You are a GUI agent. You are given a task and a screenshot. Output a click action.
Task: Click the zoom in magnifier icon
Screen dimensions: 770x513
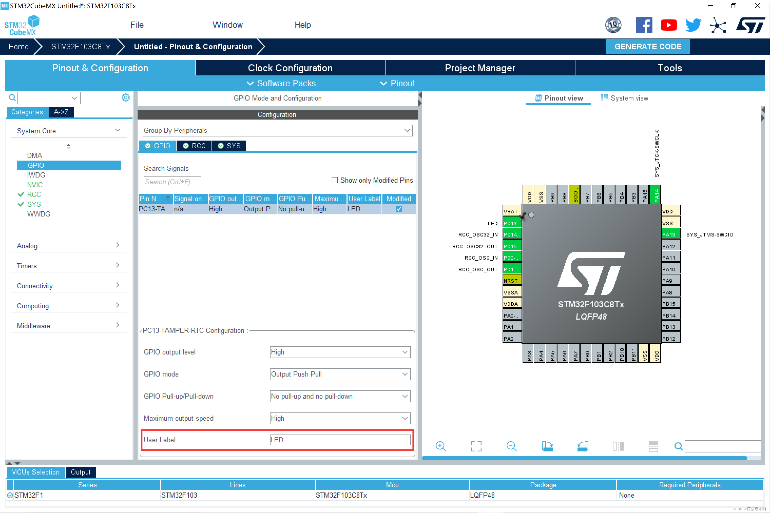coord(441,446)
